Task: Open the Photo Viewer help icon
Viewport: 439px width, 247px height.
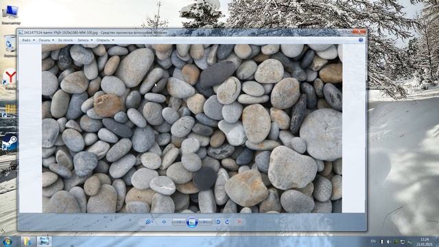Action: point(361,40)
